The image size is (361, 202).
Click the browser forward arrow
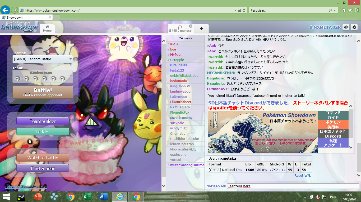pos(15,10)
